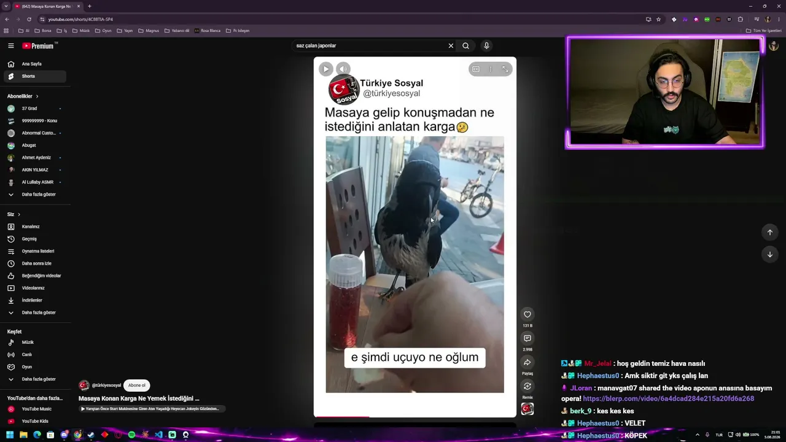Image resolution: width=786 pixels, height=442 pixels.
Task: Mute the Shorts video volume
Action: (x=343, y=69)
